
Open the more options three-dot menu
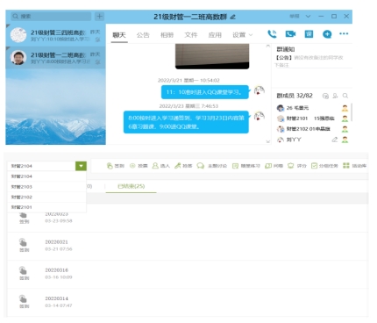click(x=344, y=34)
